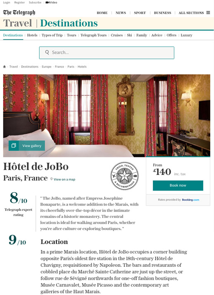
Task: Select the Luxury tab
Action: pyautogui.click(x=186, y=35)
